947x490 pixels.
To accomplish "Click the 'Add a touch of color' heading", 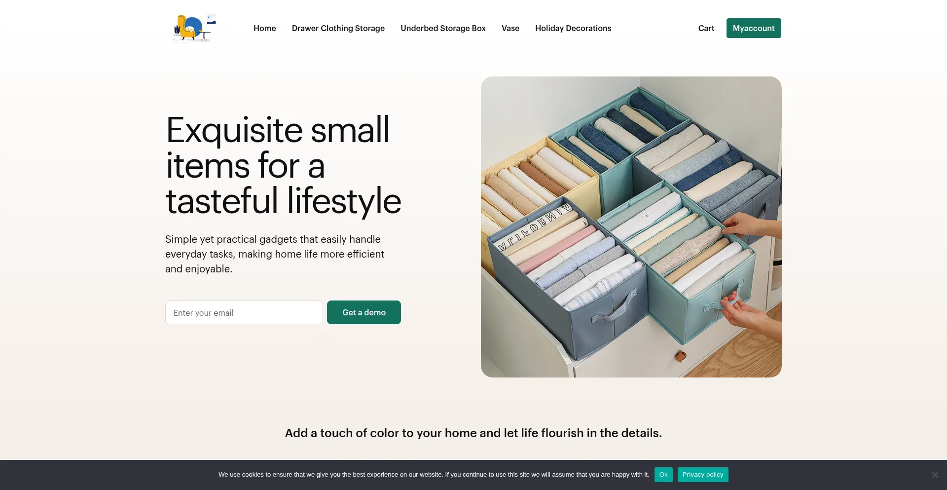I will coord(473,433).
